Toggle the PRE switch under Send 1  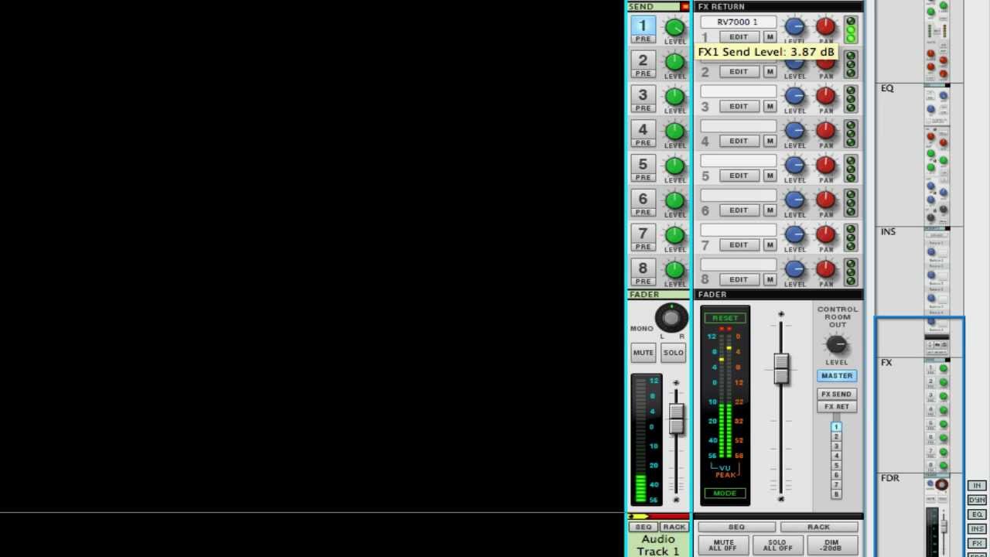click(x=643, y=39)
